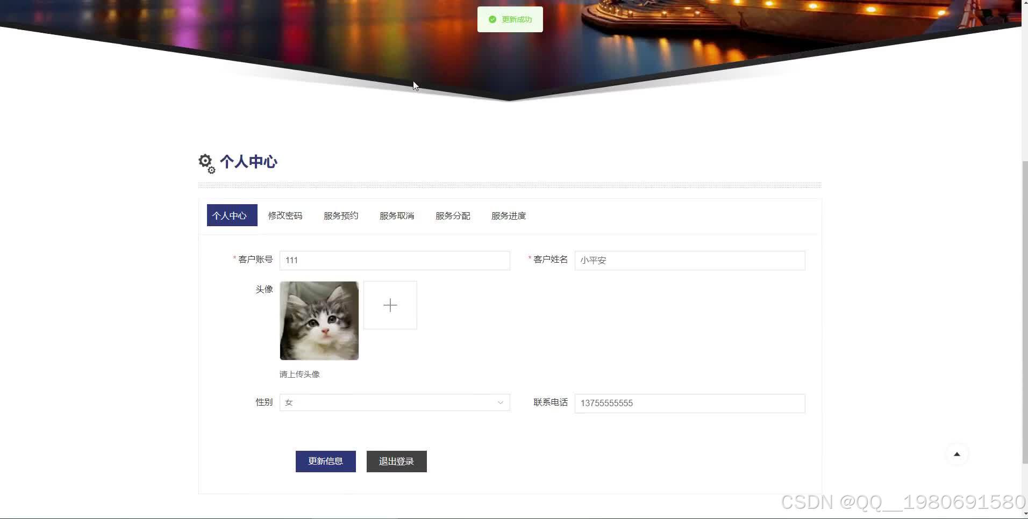
Task: Select the gender combo box showing 女
Action: point(394,402)
